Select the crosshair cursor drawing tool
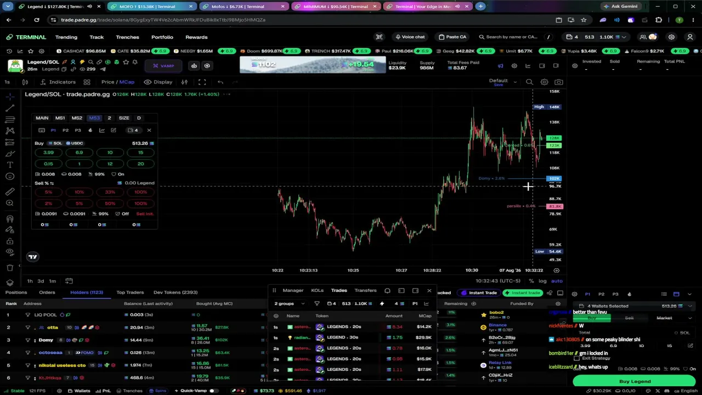This screenshot has width=702, height=395. click(x=10, y=97)
